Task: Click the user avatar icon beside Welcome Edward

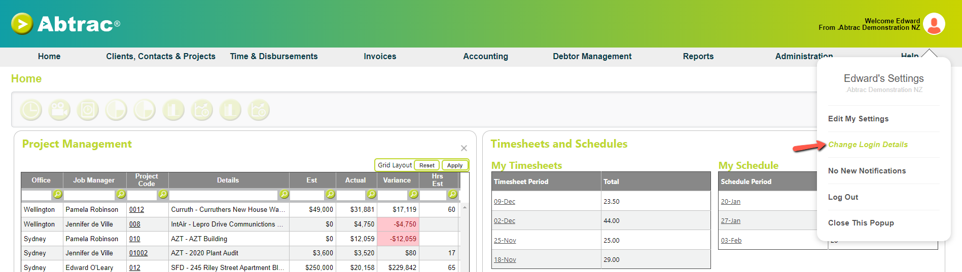Action: click(x=934, y=24)
